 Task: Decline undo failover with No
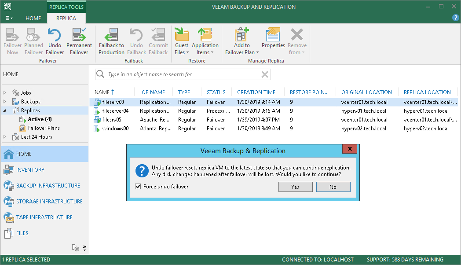coord(333,187)
